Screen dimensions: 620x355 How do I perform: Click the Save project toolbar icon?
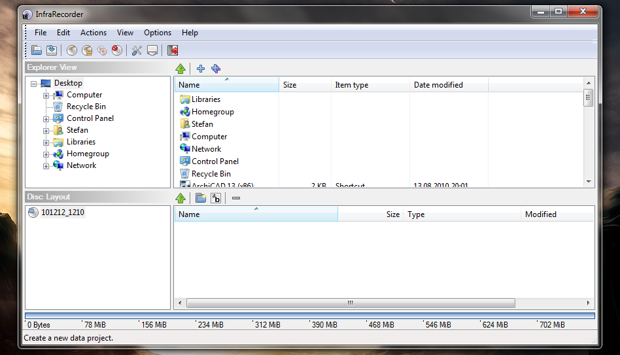point(52,50)
